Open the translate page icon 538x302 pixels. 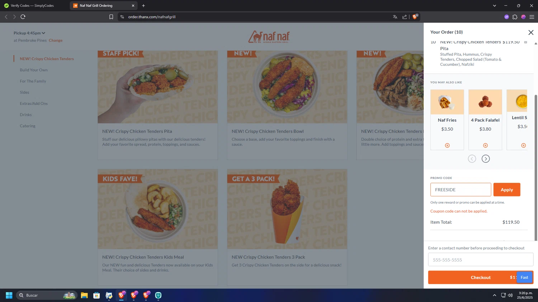pos(395,17)
